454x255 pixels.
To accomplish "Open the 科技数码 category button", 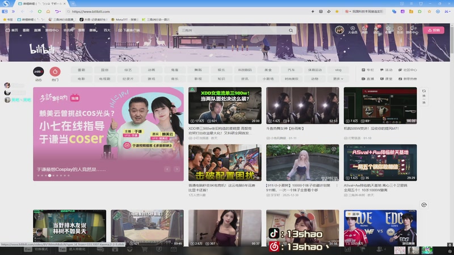I will coord(245,70).
